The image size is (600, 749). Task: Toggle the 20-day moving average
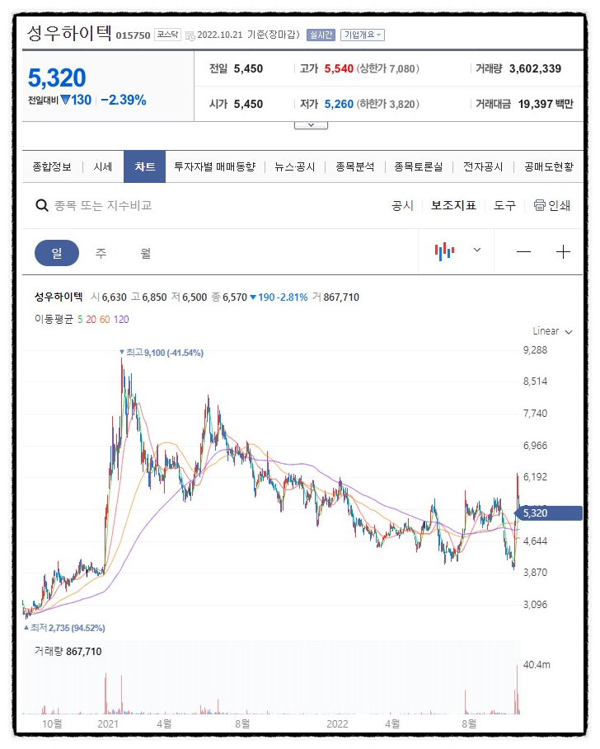click(x=91, y=319)
